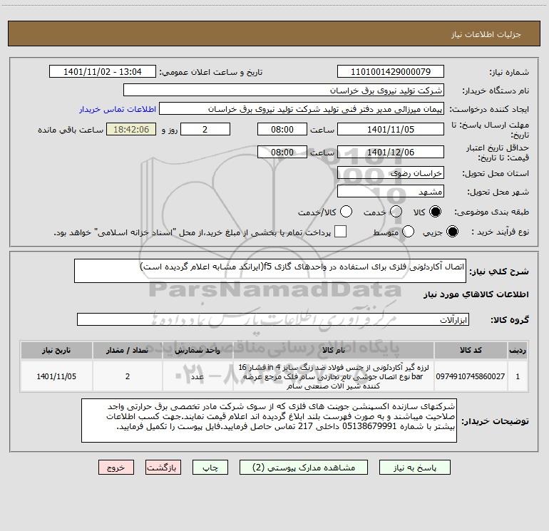Click the remaining days field showing 2
Screen dimensions: 549x531
(x=205, y=129)
